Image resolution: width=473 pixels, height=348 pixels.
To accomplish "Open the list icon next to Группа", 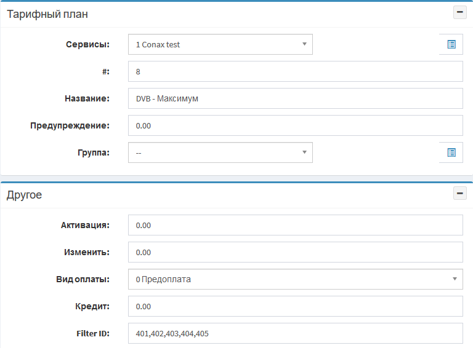I will click(451, 152).
